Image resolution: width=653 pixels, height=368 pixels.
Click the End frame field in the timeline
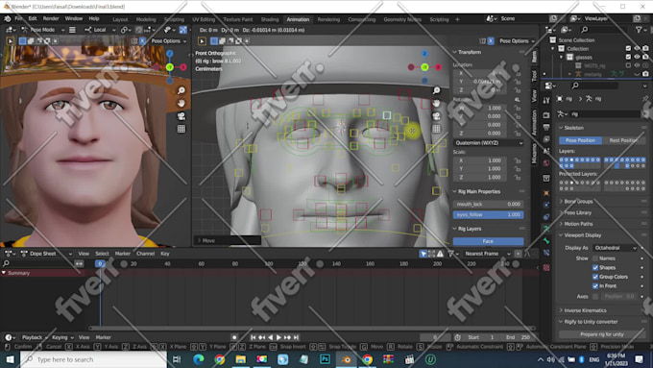pyautogui.click(x=518, y=337)
